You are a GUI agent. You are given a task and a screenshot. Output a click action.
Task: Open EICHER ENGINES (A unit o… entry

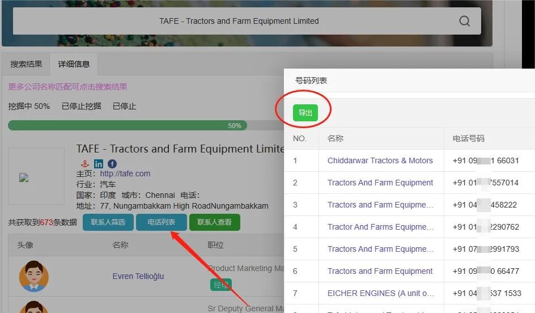pos(380,293)
